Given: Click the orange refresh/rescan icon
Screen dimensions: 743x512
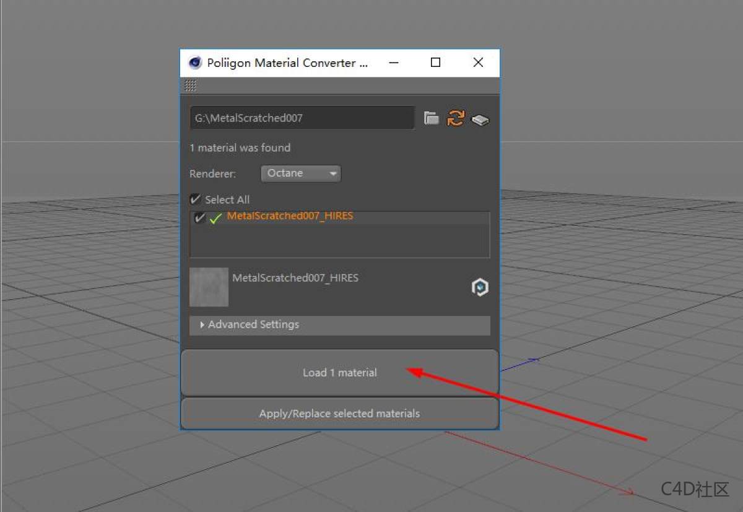Looking at the screenshot, I should (x=456, y=118).
